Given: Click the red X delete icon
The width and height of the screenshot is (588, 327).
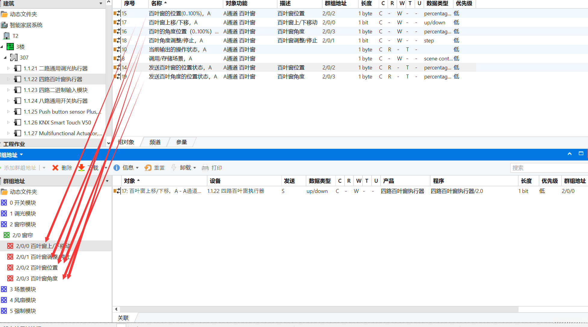Looking at the screenshot, I should point(55,168).
